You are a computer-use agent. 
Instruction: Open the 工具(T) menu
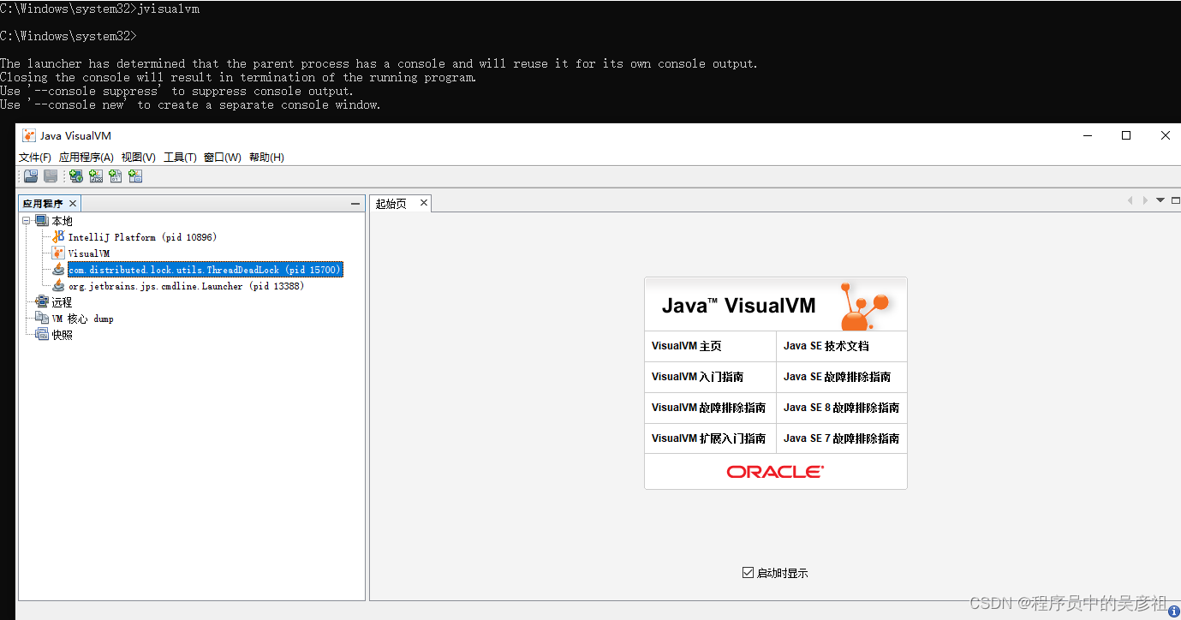point(180,157)
